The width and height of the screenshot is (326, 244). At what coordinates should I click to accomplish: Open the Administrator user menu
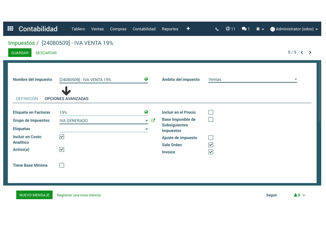pos(294,29)
